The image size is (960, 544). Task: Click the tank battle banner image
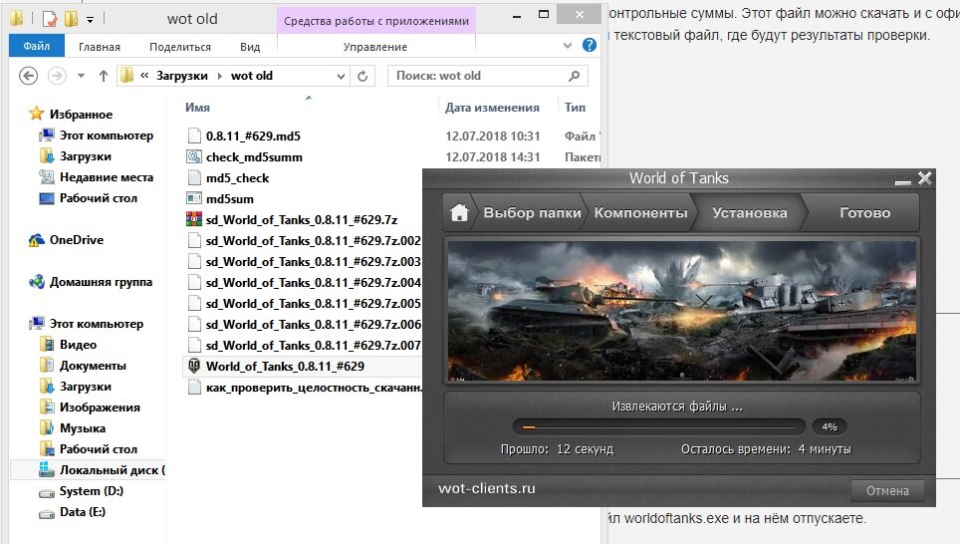[682, 311]
